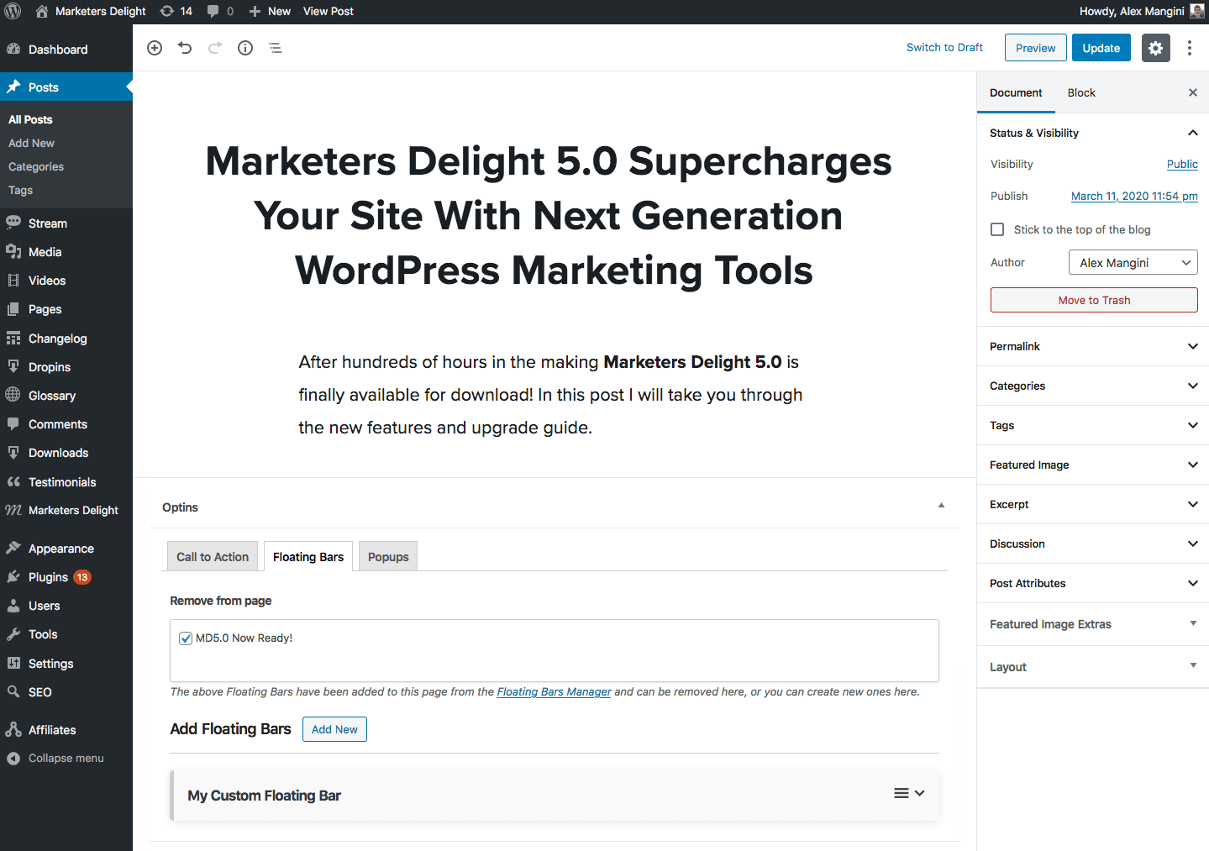
Task: Click the Preview button
Action: click(1036, 48)
